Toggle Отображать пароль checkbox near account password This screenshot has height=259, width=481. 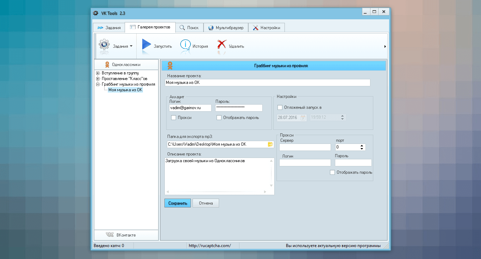coord(219,118)
